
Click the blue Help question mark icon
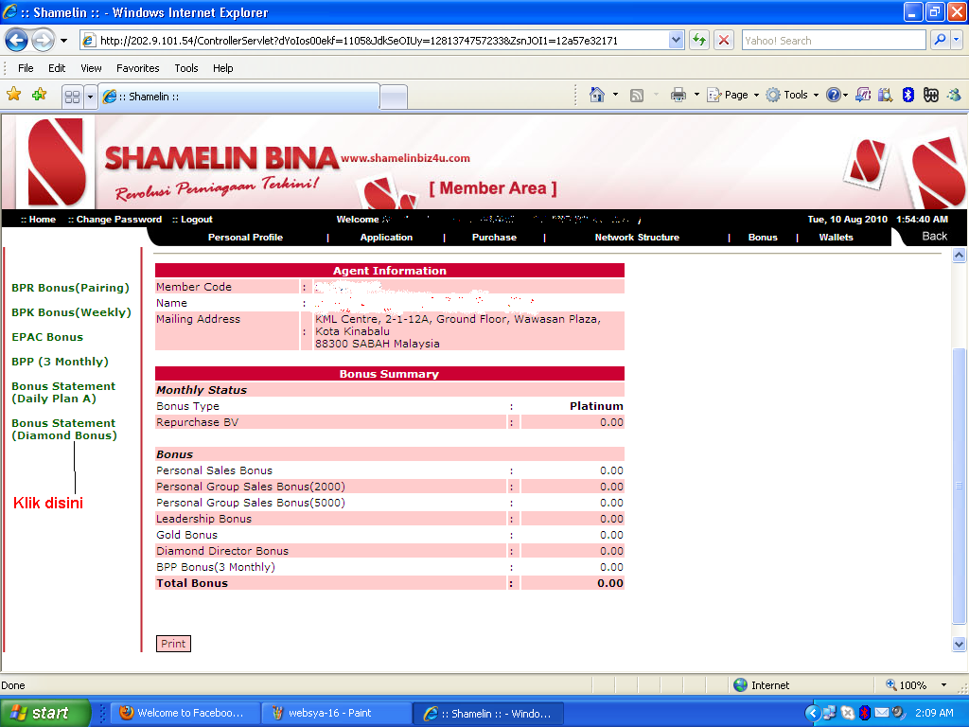click(x=834, y=95)
